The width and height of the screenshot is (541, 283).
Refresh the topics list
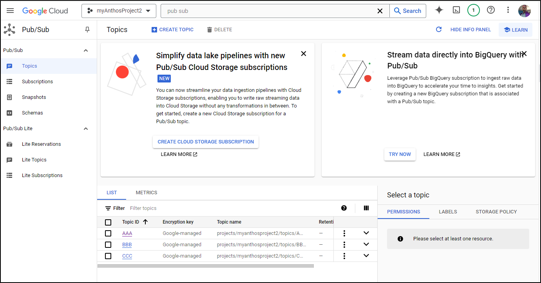pos(439,30)
